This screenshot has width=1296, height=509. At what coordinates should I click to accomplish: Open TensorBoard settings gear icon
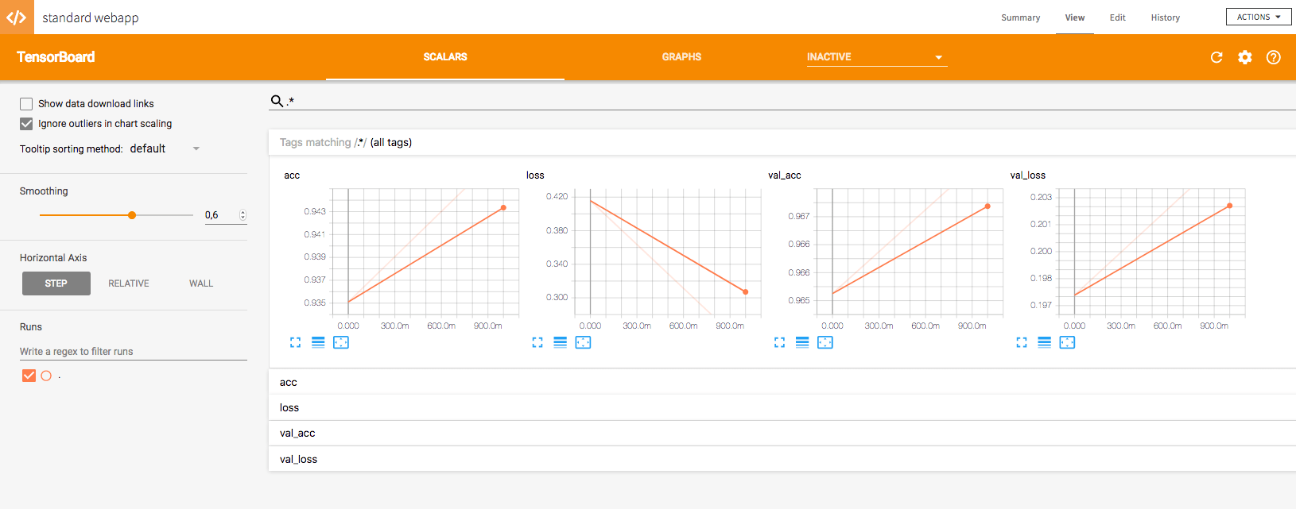point(1245,57)
